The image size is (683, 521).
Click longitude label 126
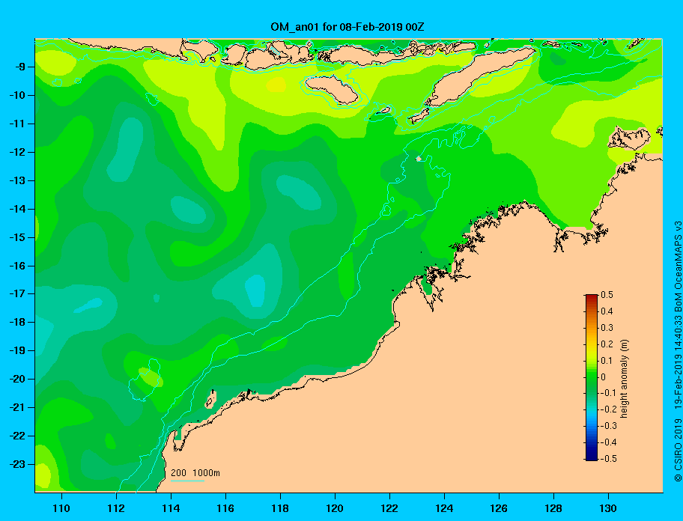[499, 508]
